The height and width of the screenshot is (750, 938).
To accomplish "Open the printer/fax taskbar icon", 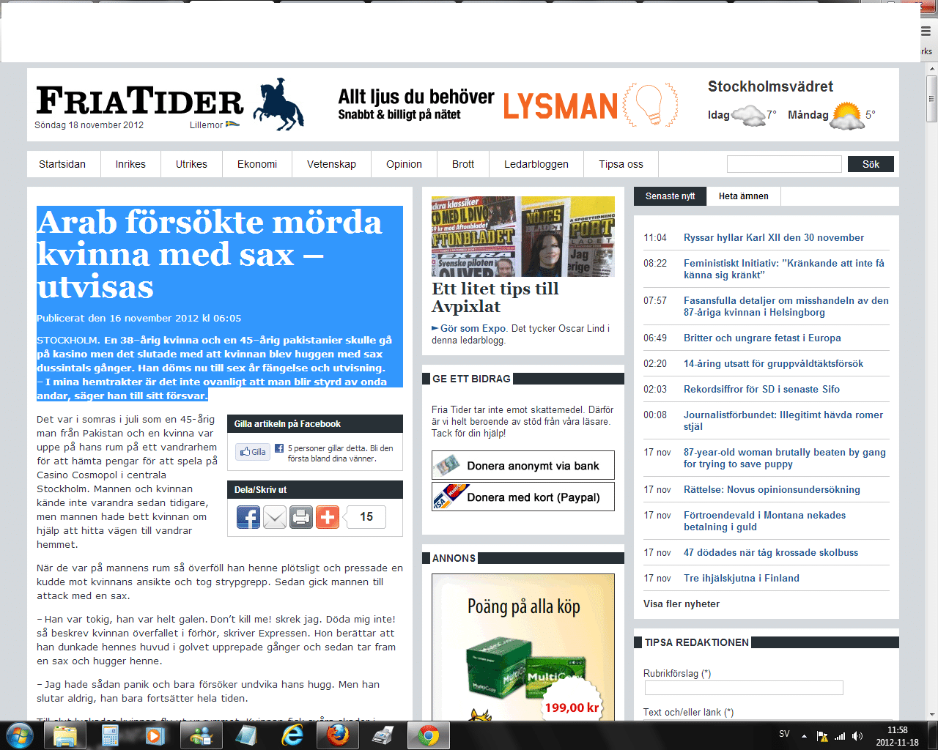I will (383, 735).
